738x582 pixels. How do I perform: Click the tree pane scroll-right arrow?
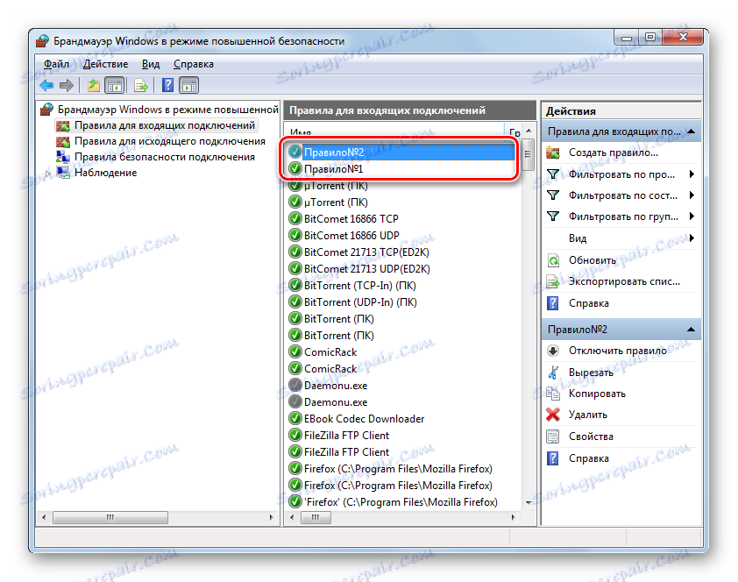tap(272, 517)
